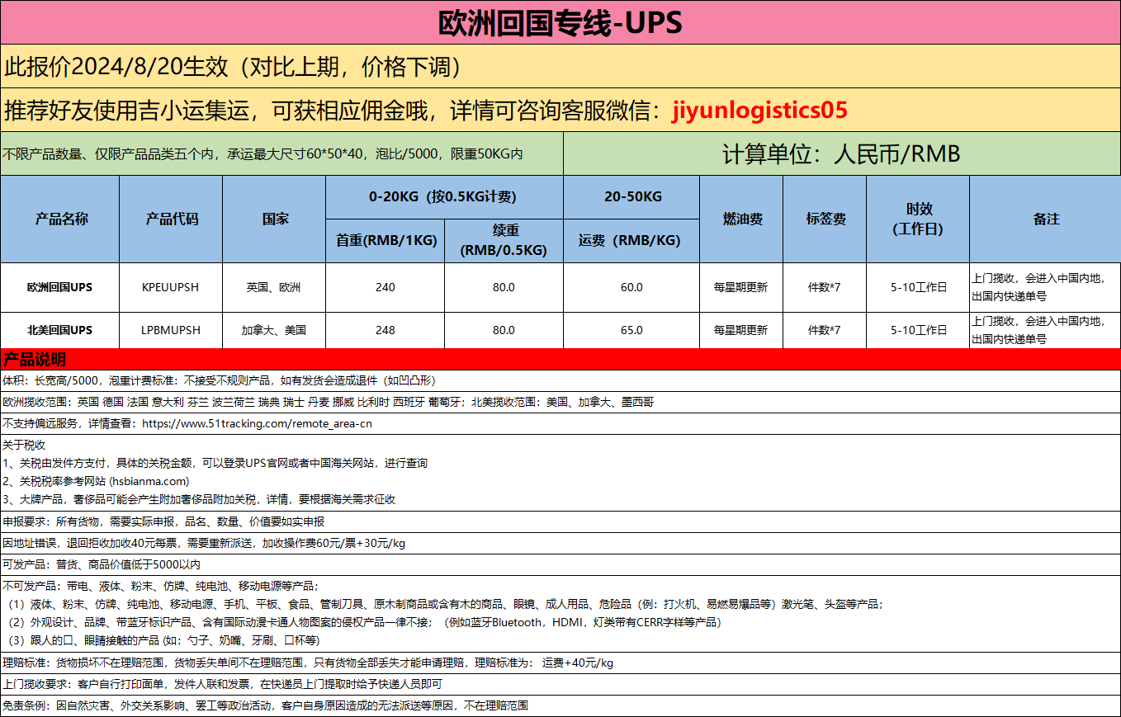Click the red WeChat ID 'jiyunlogistics05'
The image size is (1121, 717).
(760, 110)
